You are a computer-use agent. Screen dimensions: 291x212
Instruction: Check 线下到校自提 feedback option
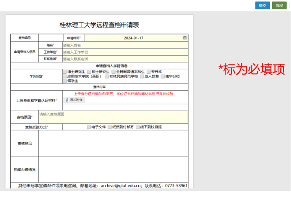click(x=138, y=127)
